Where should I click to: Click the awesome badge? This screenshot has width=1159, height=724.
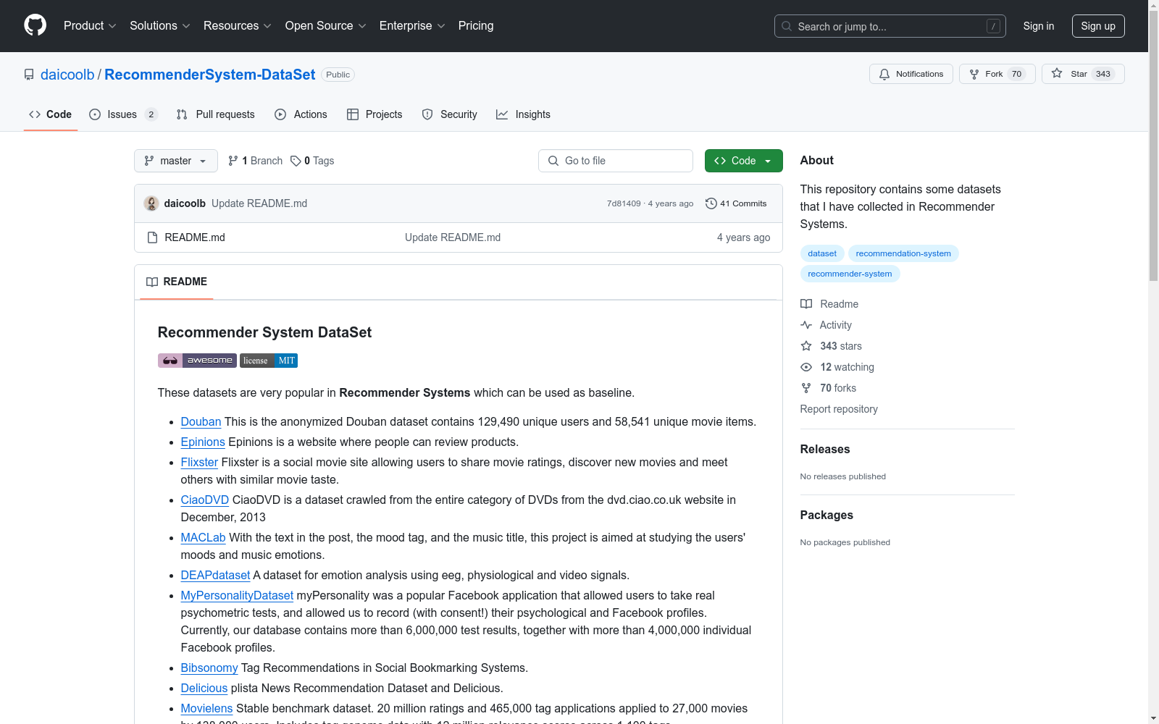(197, 361)
